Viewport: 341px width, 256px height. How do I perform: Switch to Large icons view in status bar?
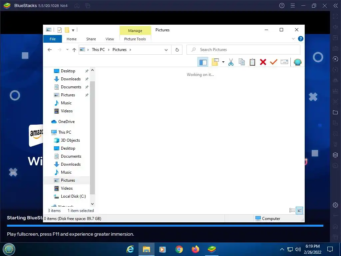tap(299, 210)
